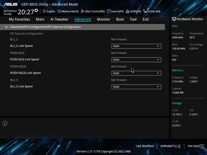This screenshot has height=155, width=207.
Task: Select M.2_3 Link Speed label
Action: coord(21,86)
